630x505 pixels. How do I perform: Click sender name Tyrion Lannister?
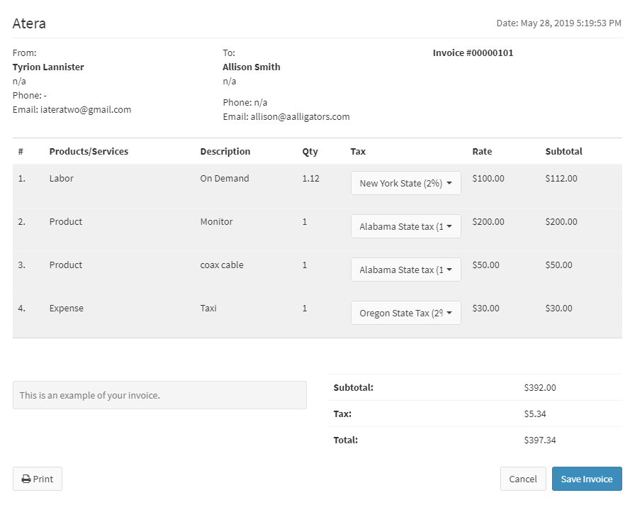(x=48, y=67)
